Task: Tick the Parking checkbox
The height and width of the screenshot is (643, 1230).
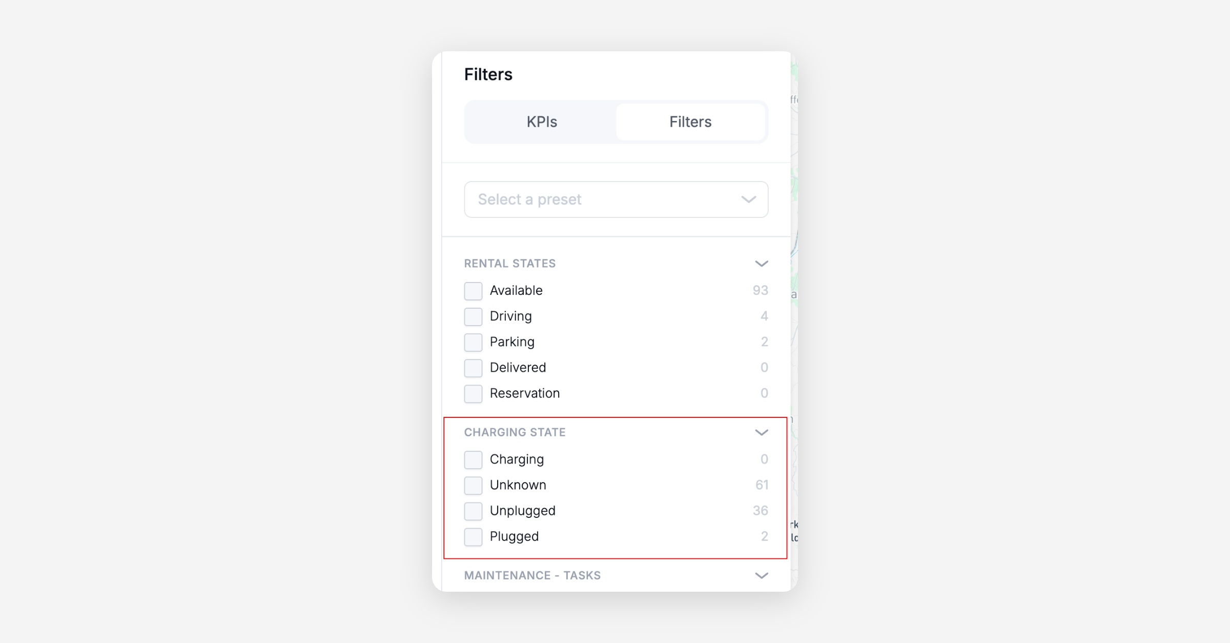Action: tap(473, 342)
